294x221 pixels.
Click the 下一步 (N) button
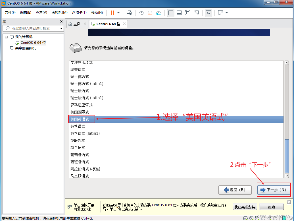pos(273,190)
